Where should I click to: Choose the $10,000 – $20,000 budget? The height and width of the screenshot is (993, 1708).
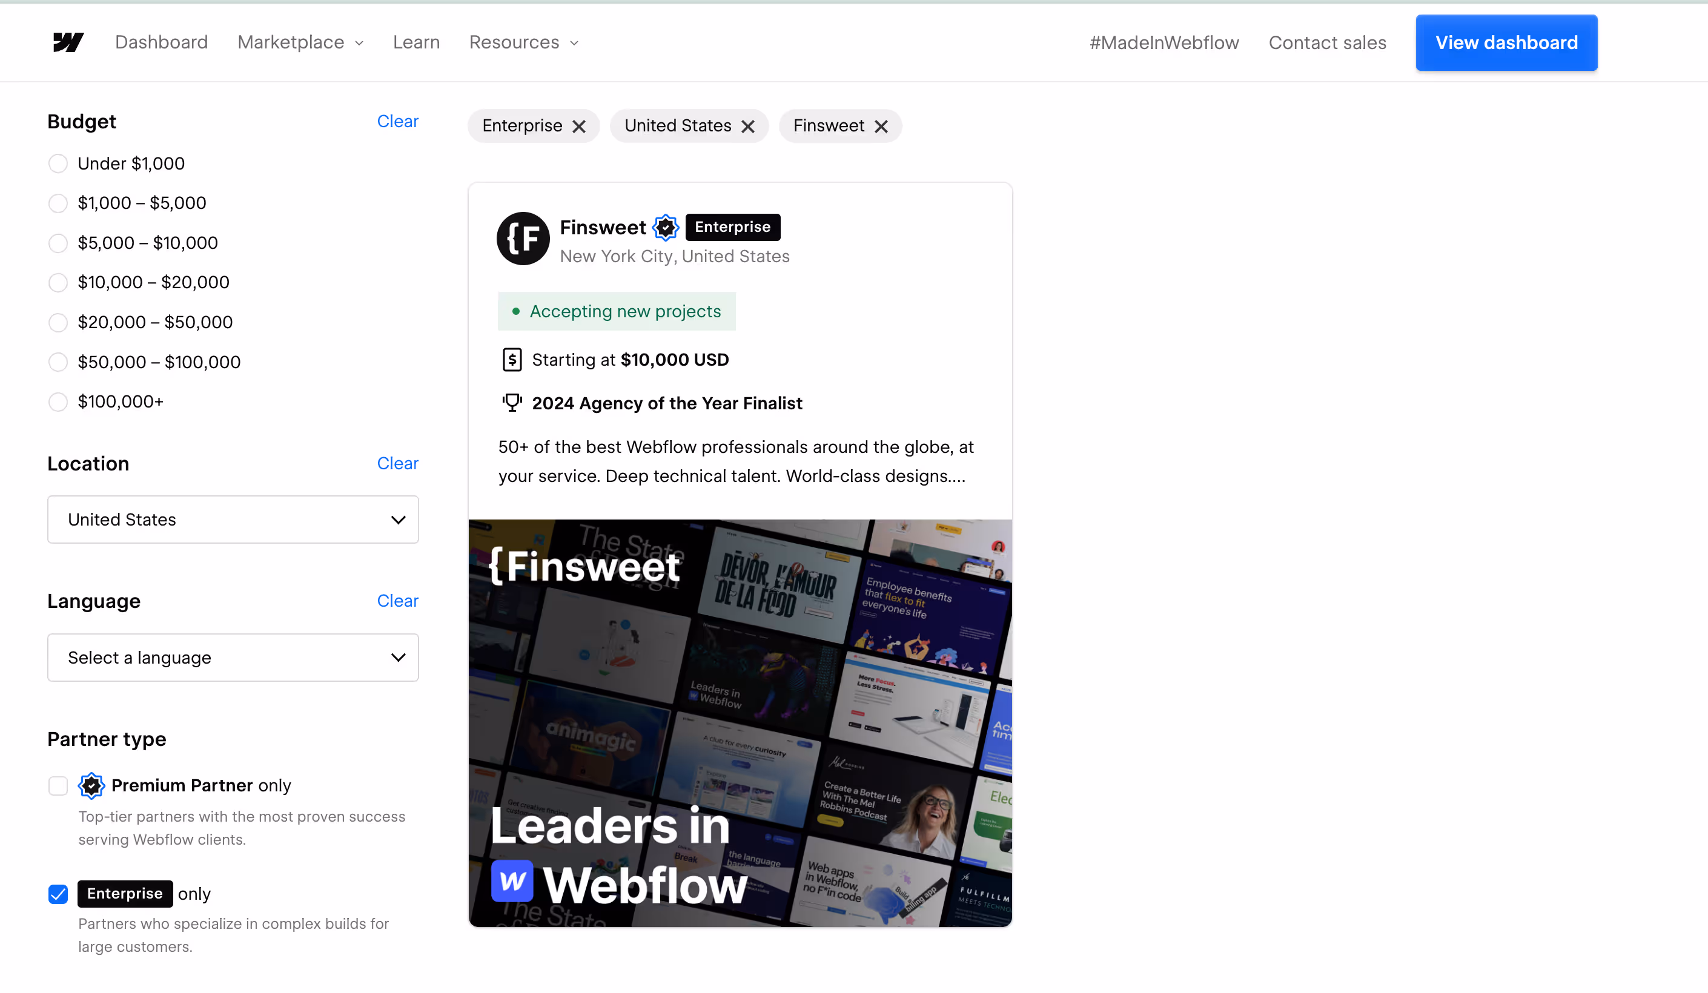tap(58, 282)
